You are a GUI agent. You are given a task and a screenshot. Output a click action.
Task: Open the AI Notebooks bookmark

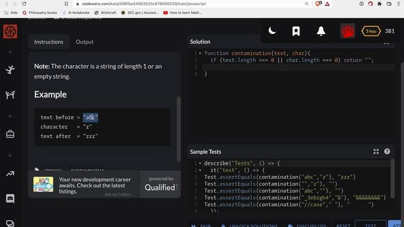pos(76,13)
